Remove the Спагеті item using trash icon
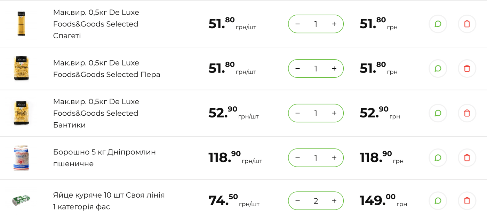Image resolution: width=487 pixels, height=222 pixels. (467, 24)
